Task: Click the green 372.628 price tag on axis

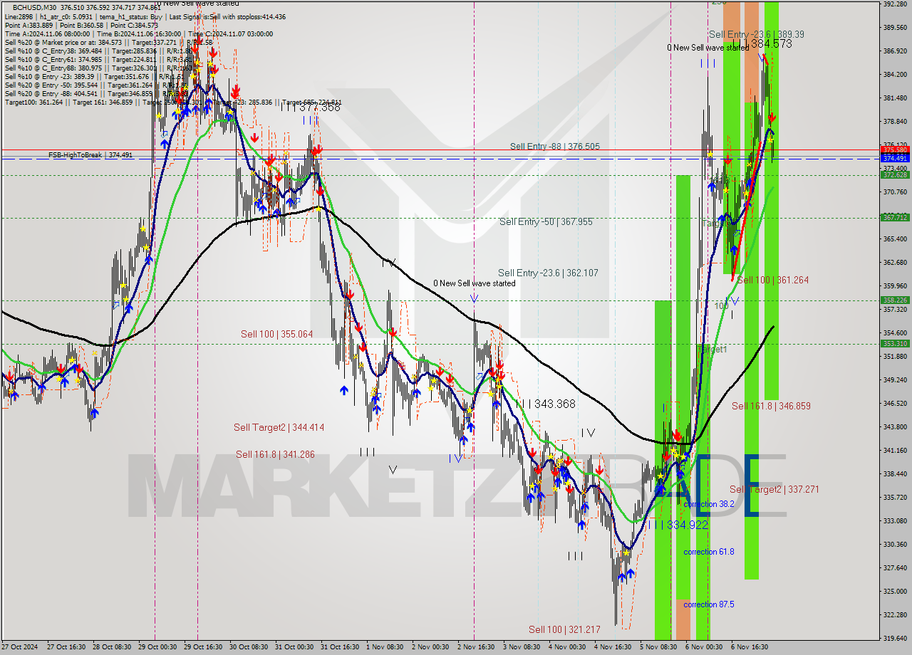Action: click(896, 174)
